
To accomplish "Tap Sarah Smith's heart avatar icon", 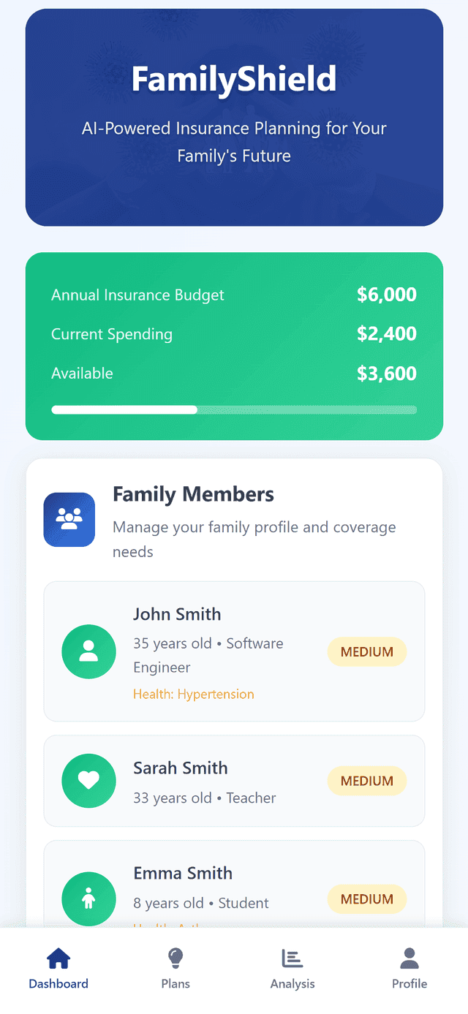I will [x=88, y=781].
